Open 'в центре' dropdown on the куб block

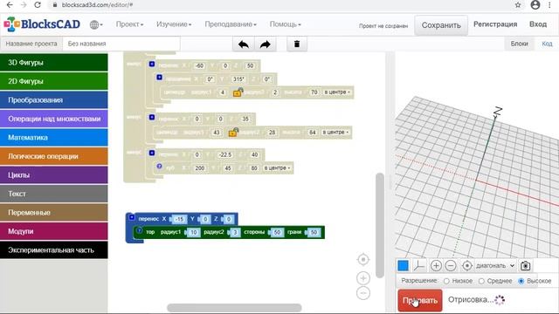(277, 167)
